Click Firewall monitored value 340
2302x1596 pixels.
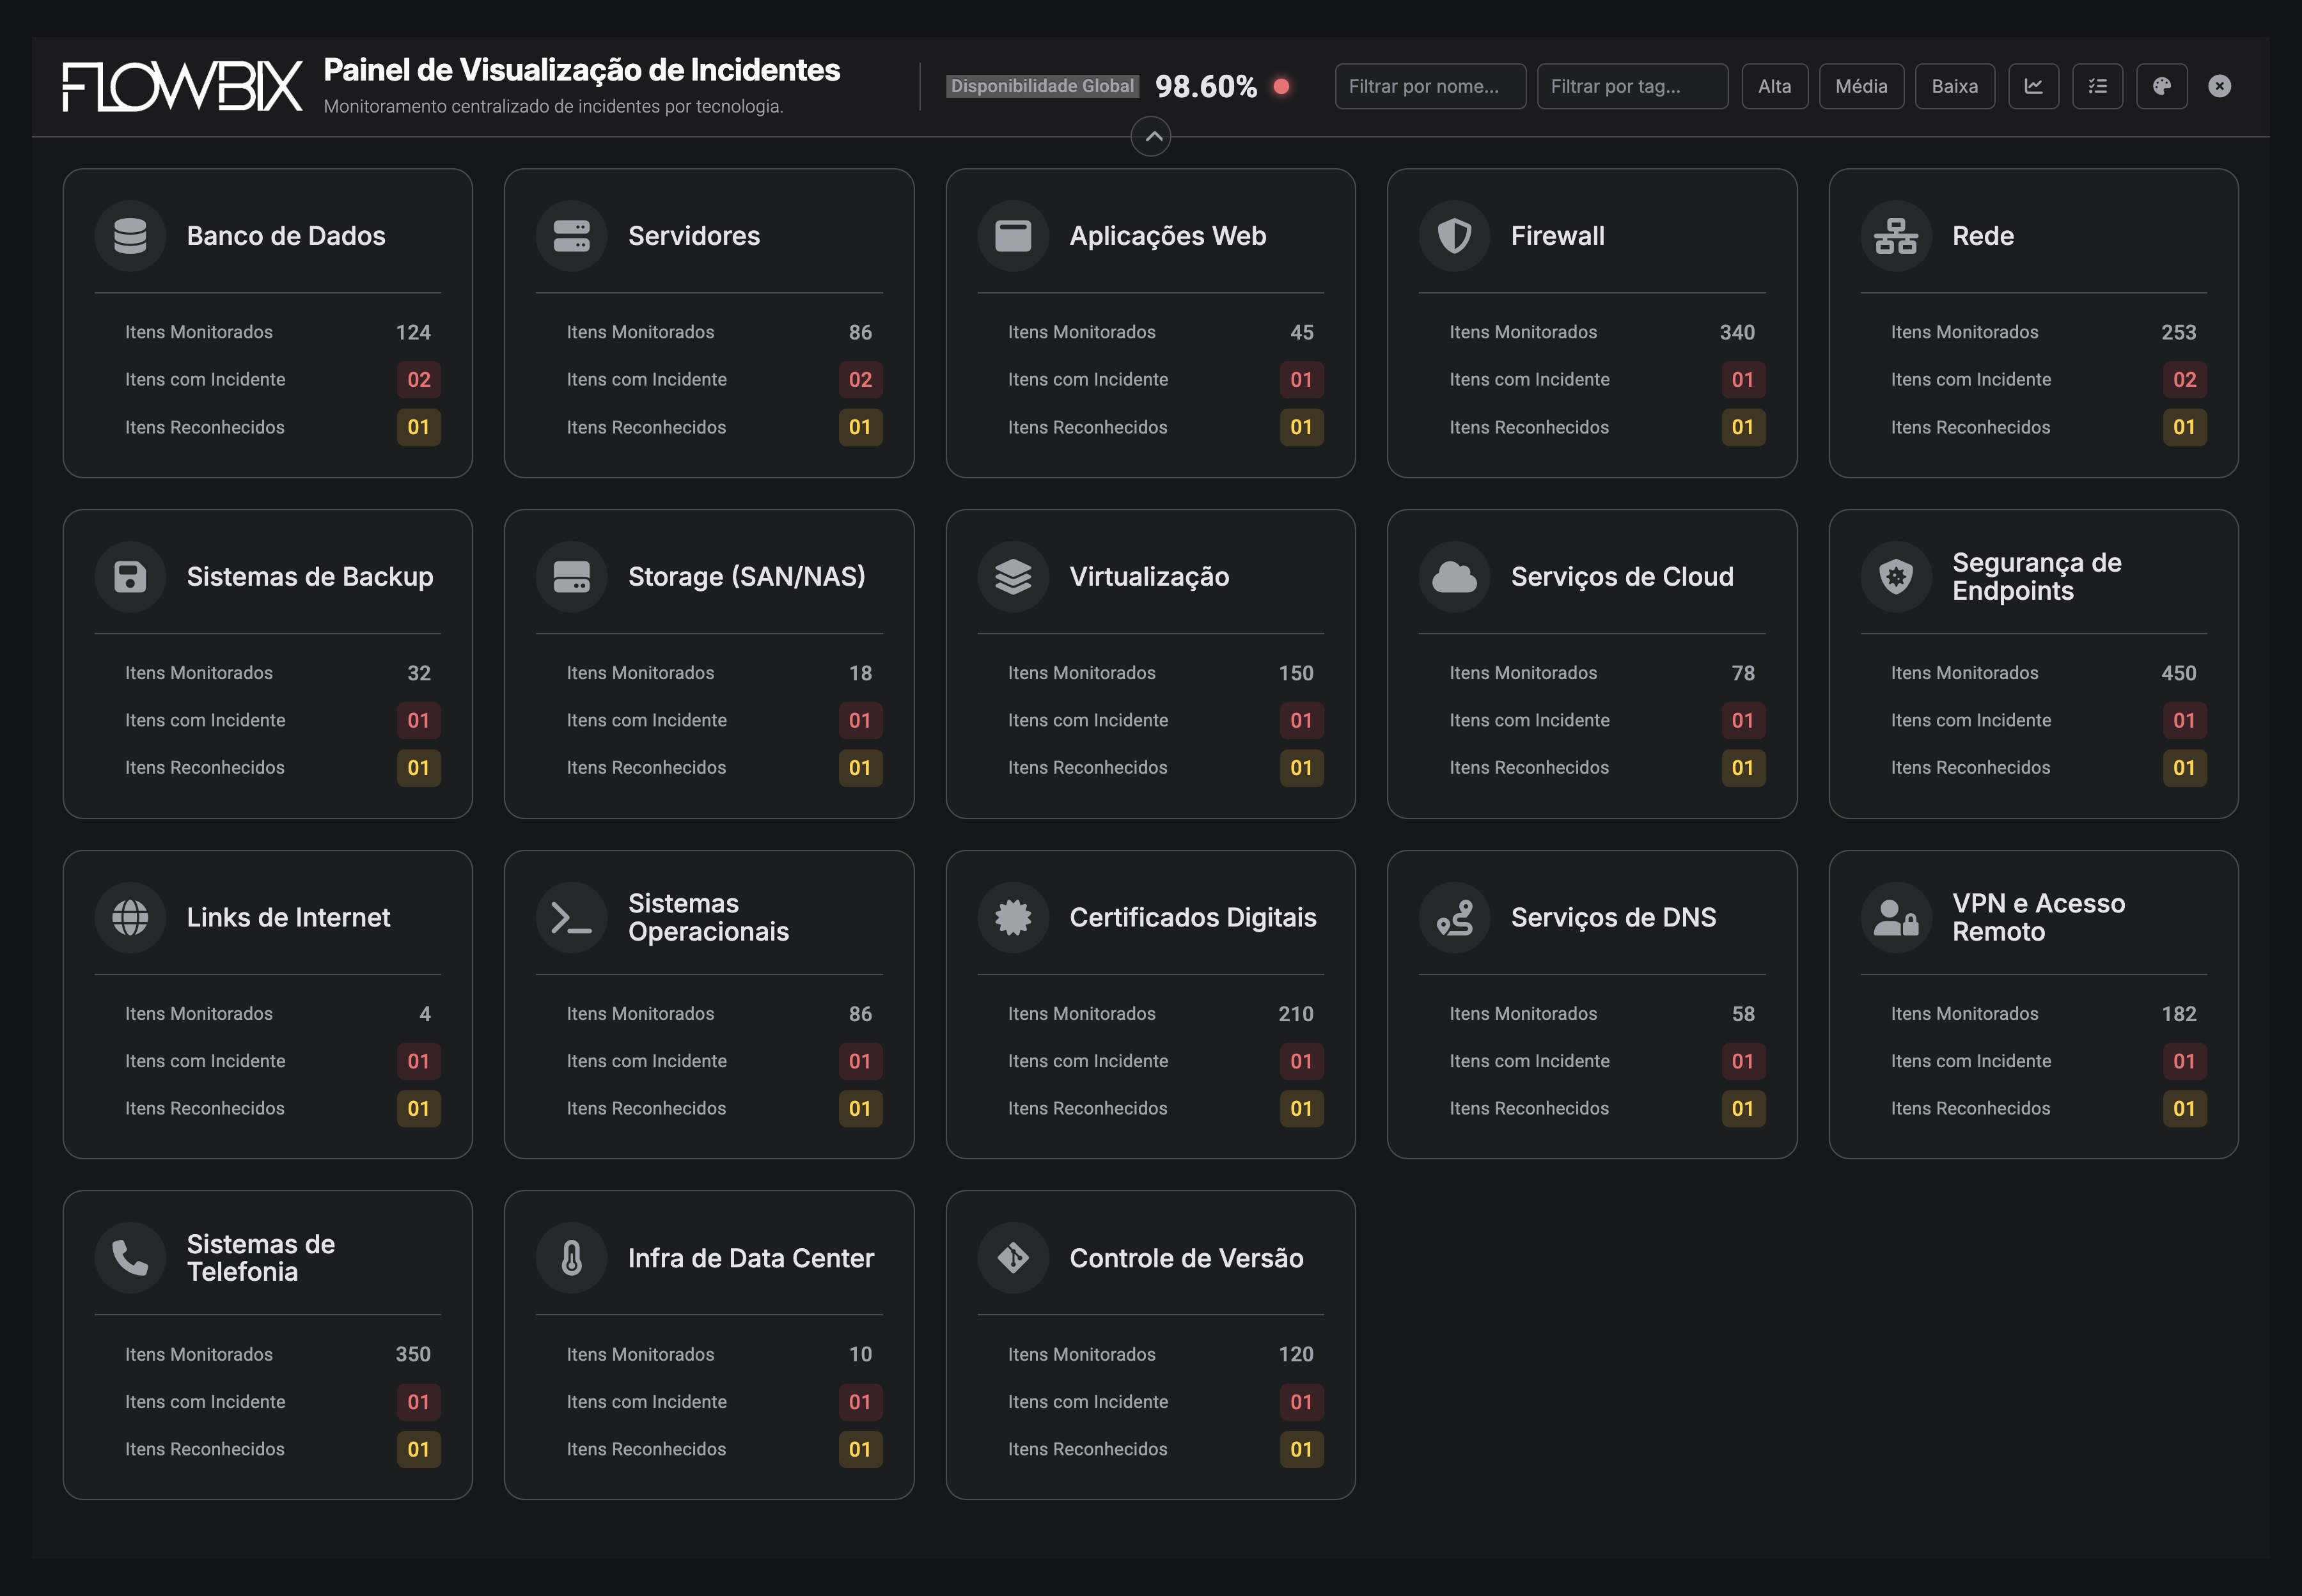(1737, 332)
